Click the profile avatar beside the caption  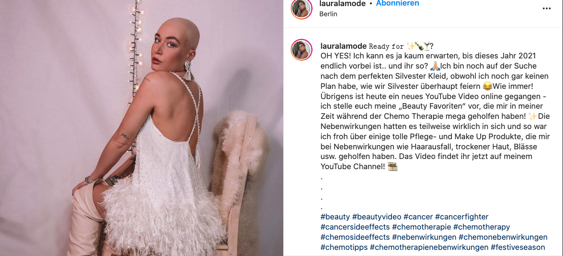tap(302, 50)
